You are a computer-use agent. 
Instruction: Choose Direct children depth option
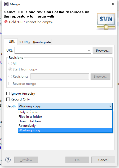click(65, 121)
